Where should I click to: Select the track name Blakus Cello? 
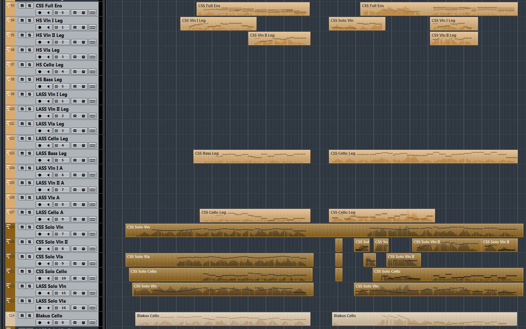pos(49,316)
